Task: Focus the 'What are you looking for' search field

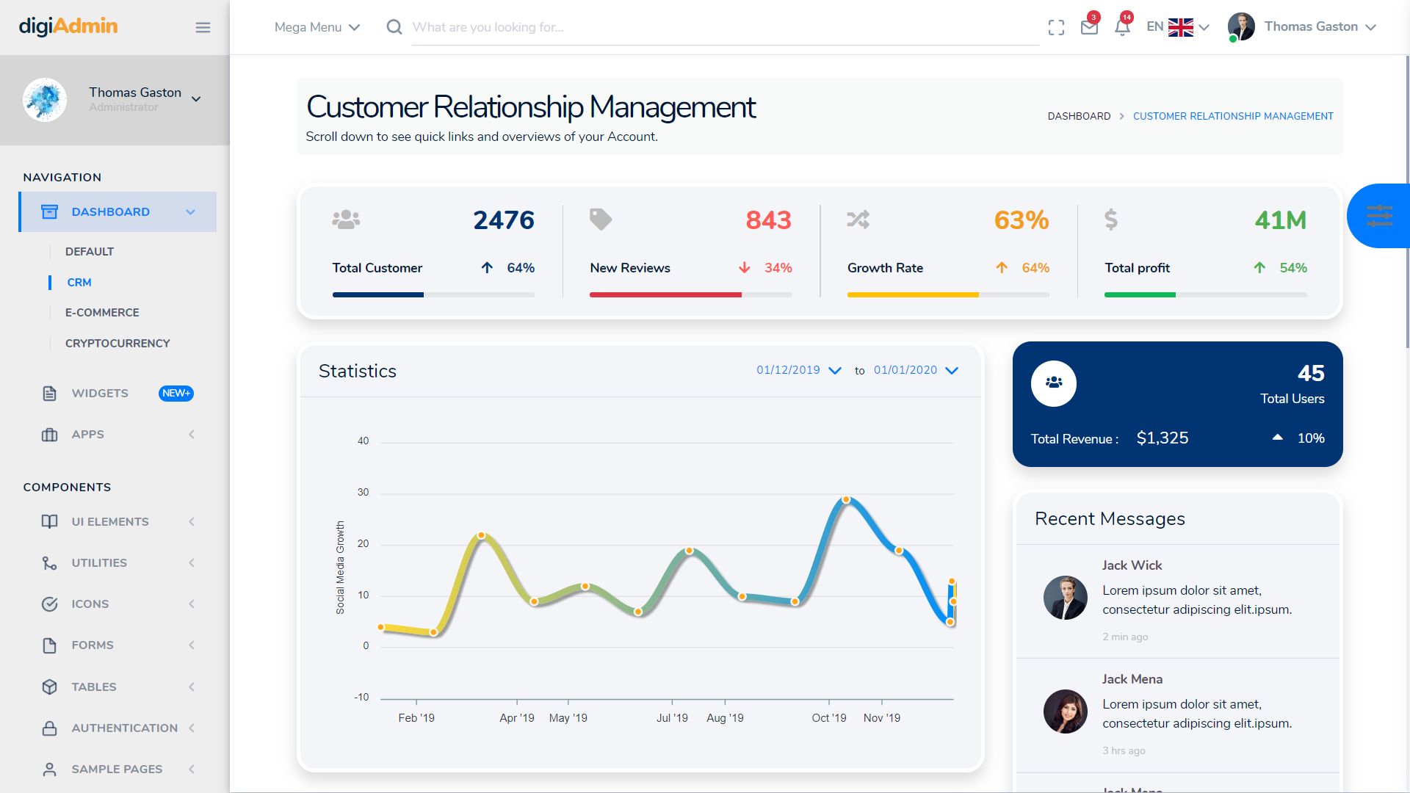Action: [x=726, y=27]
